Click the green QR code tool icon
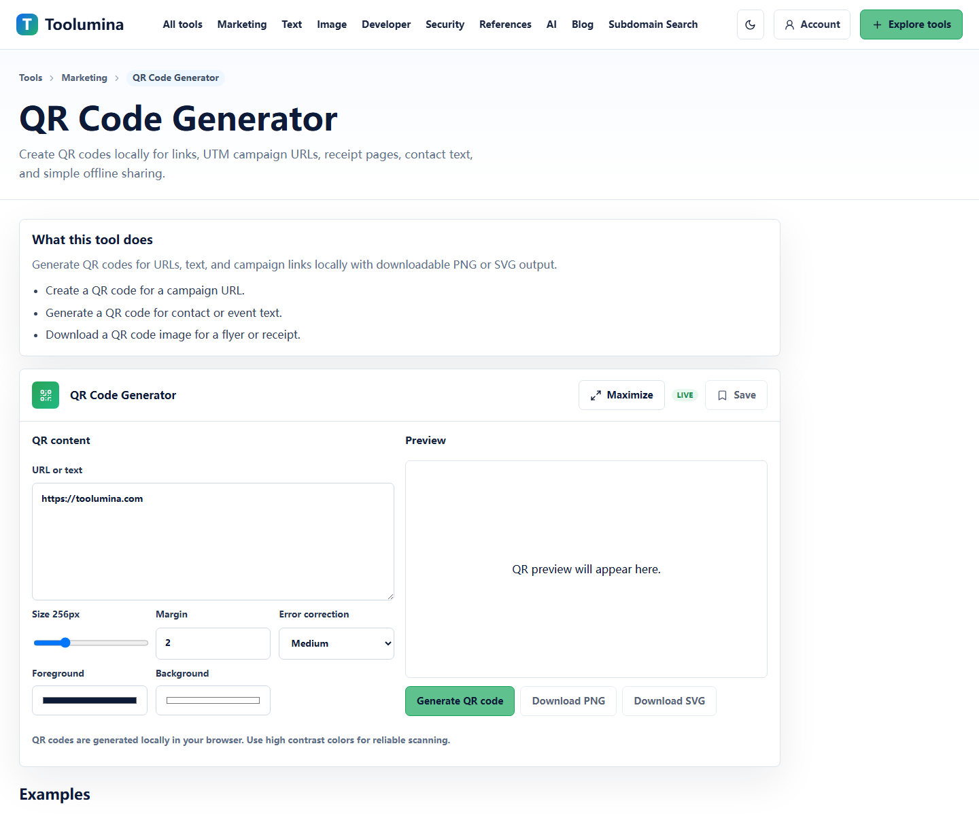 46,395
